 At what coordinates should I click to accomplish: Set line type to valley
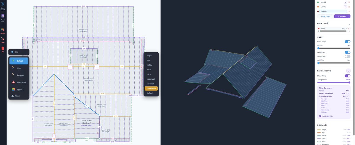(151, 65)
